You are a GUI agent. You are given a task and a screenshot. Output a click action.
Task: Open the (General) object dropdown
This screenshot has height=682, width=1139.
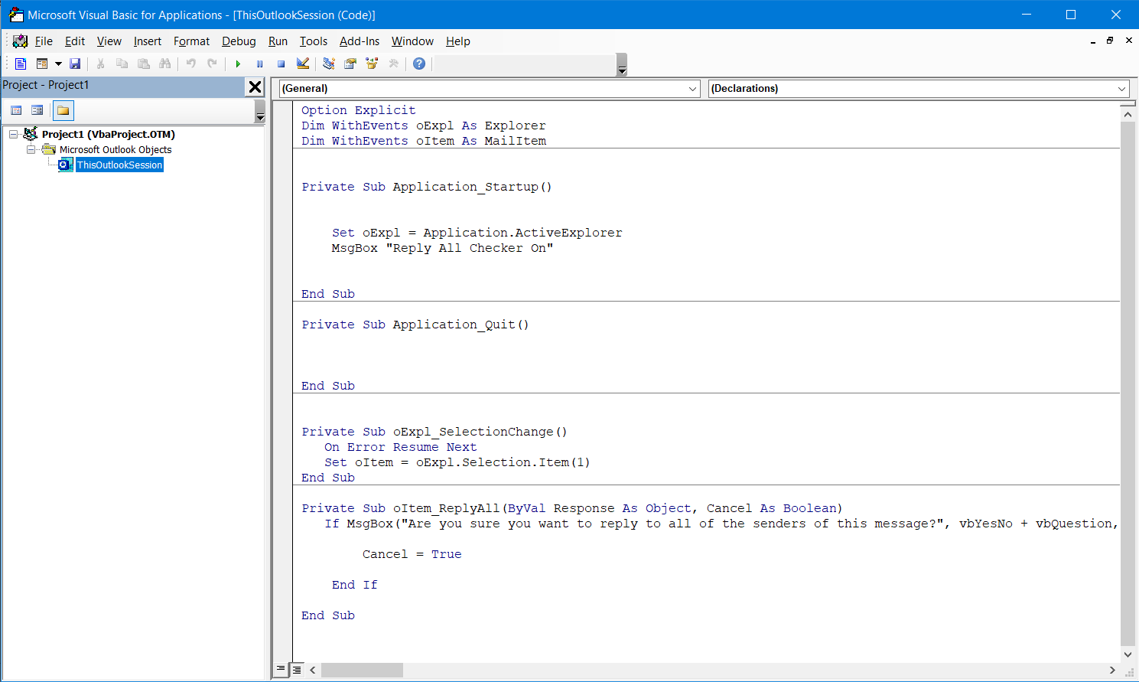point(490,89)
